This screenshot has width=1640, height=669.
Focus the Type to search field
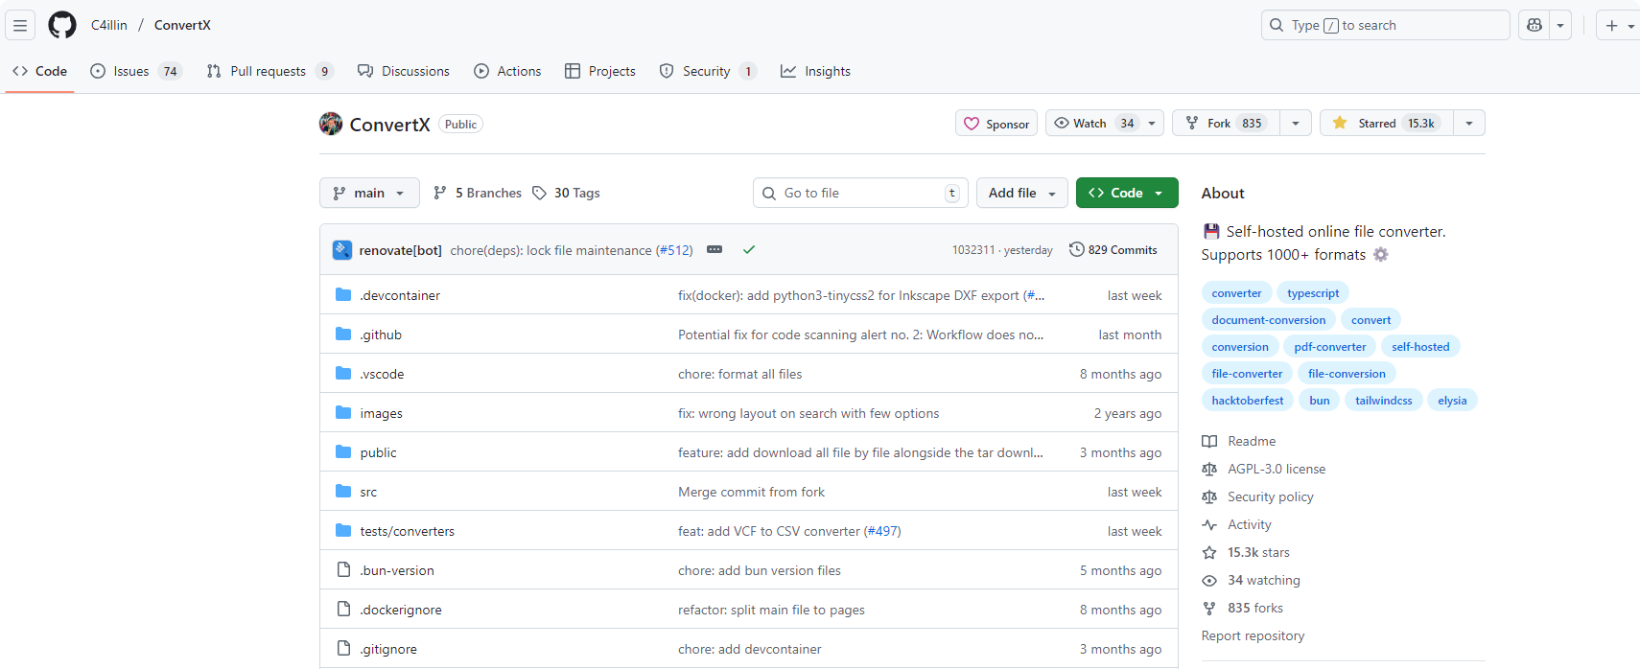1385,25
